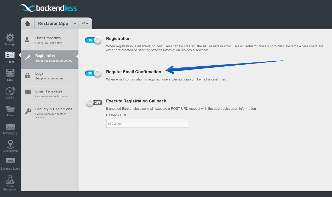
Task: Click the Email Templates envelope icon
Action: 28,92
